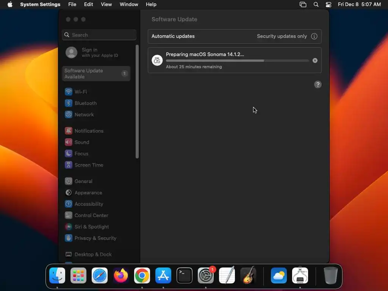Click the Software Update pane title

(x=174, y=19)
